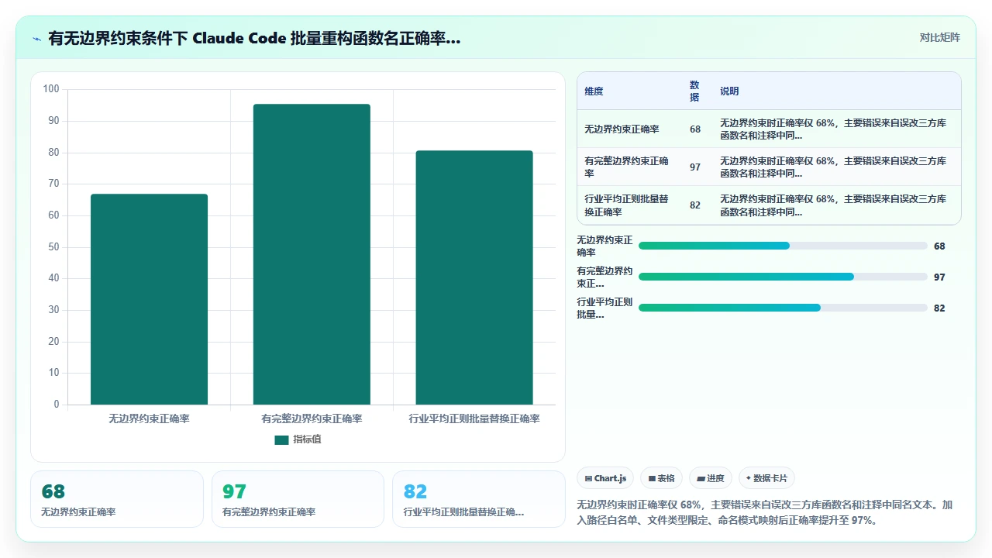Image resolution: width=992 pixels, height=558 pixels.
Task: Click the y-axis value 50
Action: pos(53,247)
